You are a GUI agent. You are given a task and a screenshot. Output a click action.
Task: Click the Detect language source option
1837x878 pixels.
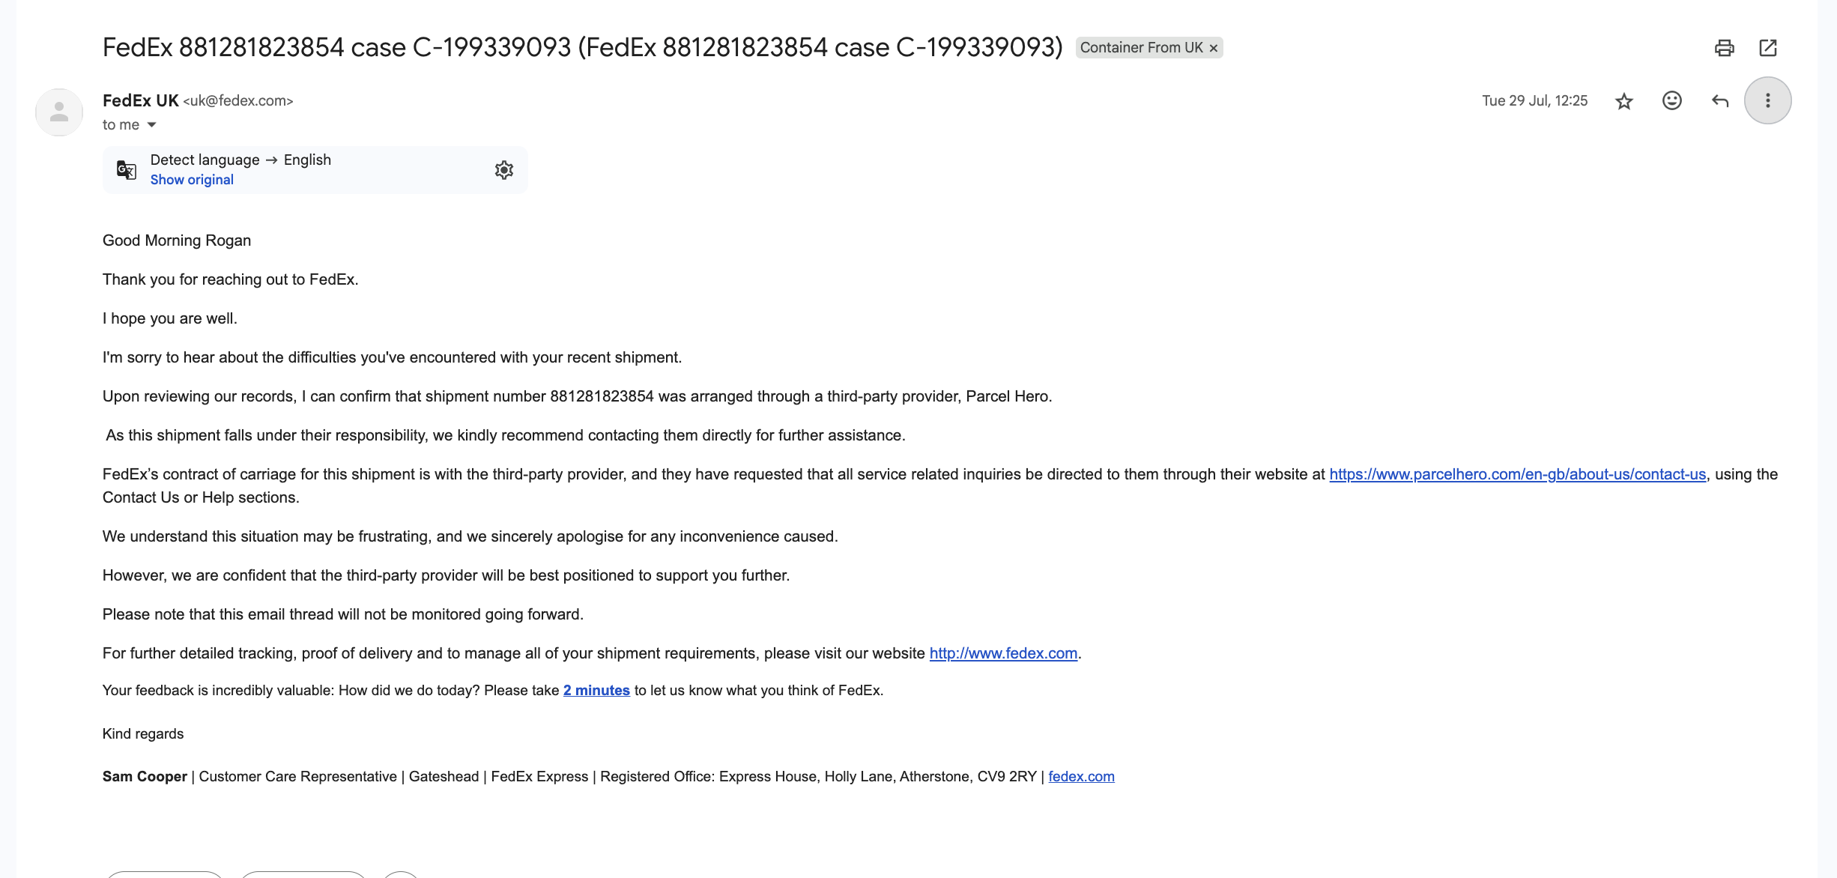pos(205,160)
